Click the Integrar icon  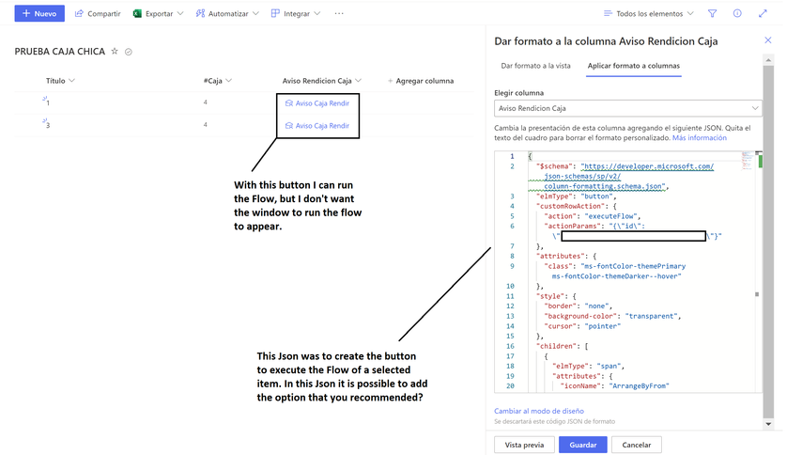[275, 13]
